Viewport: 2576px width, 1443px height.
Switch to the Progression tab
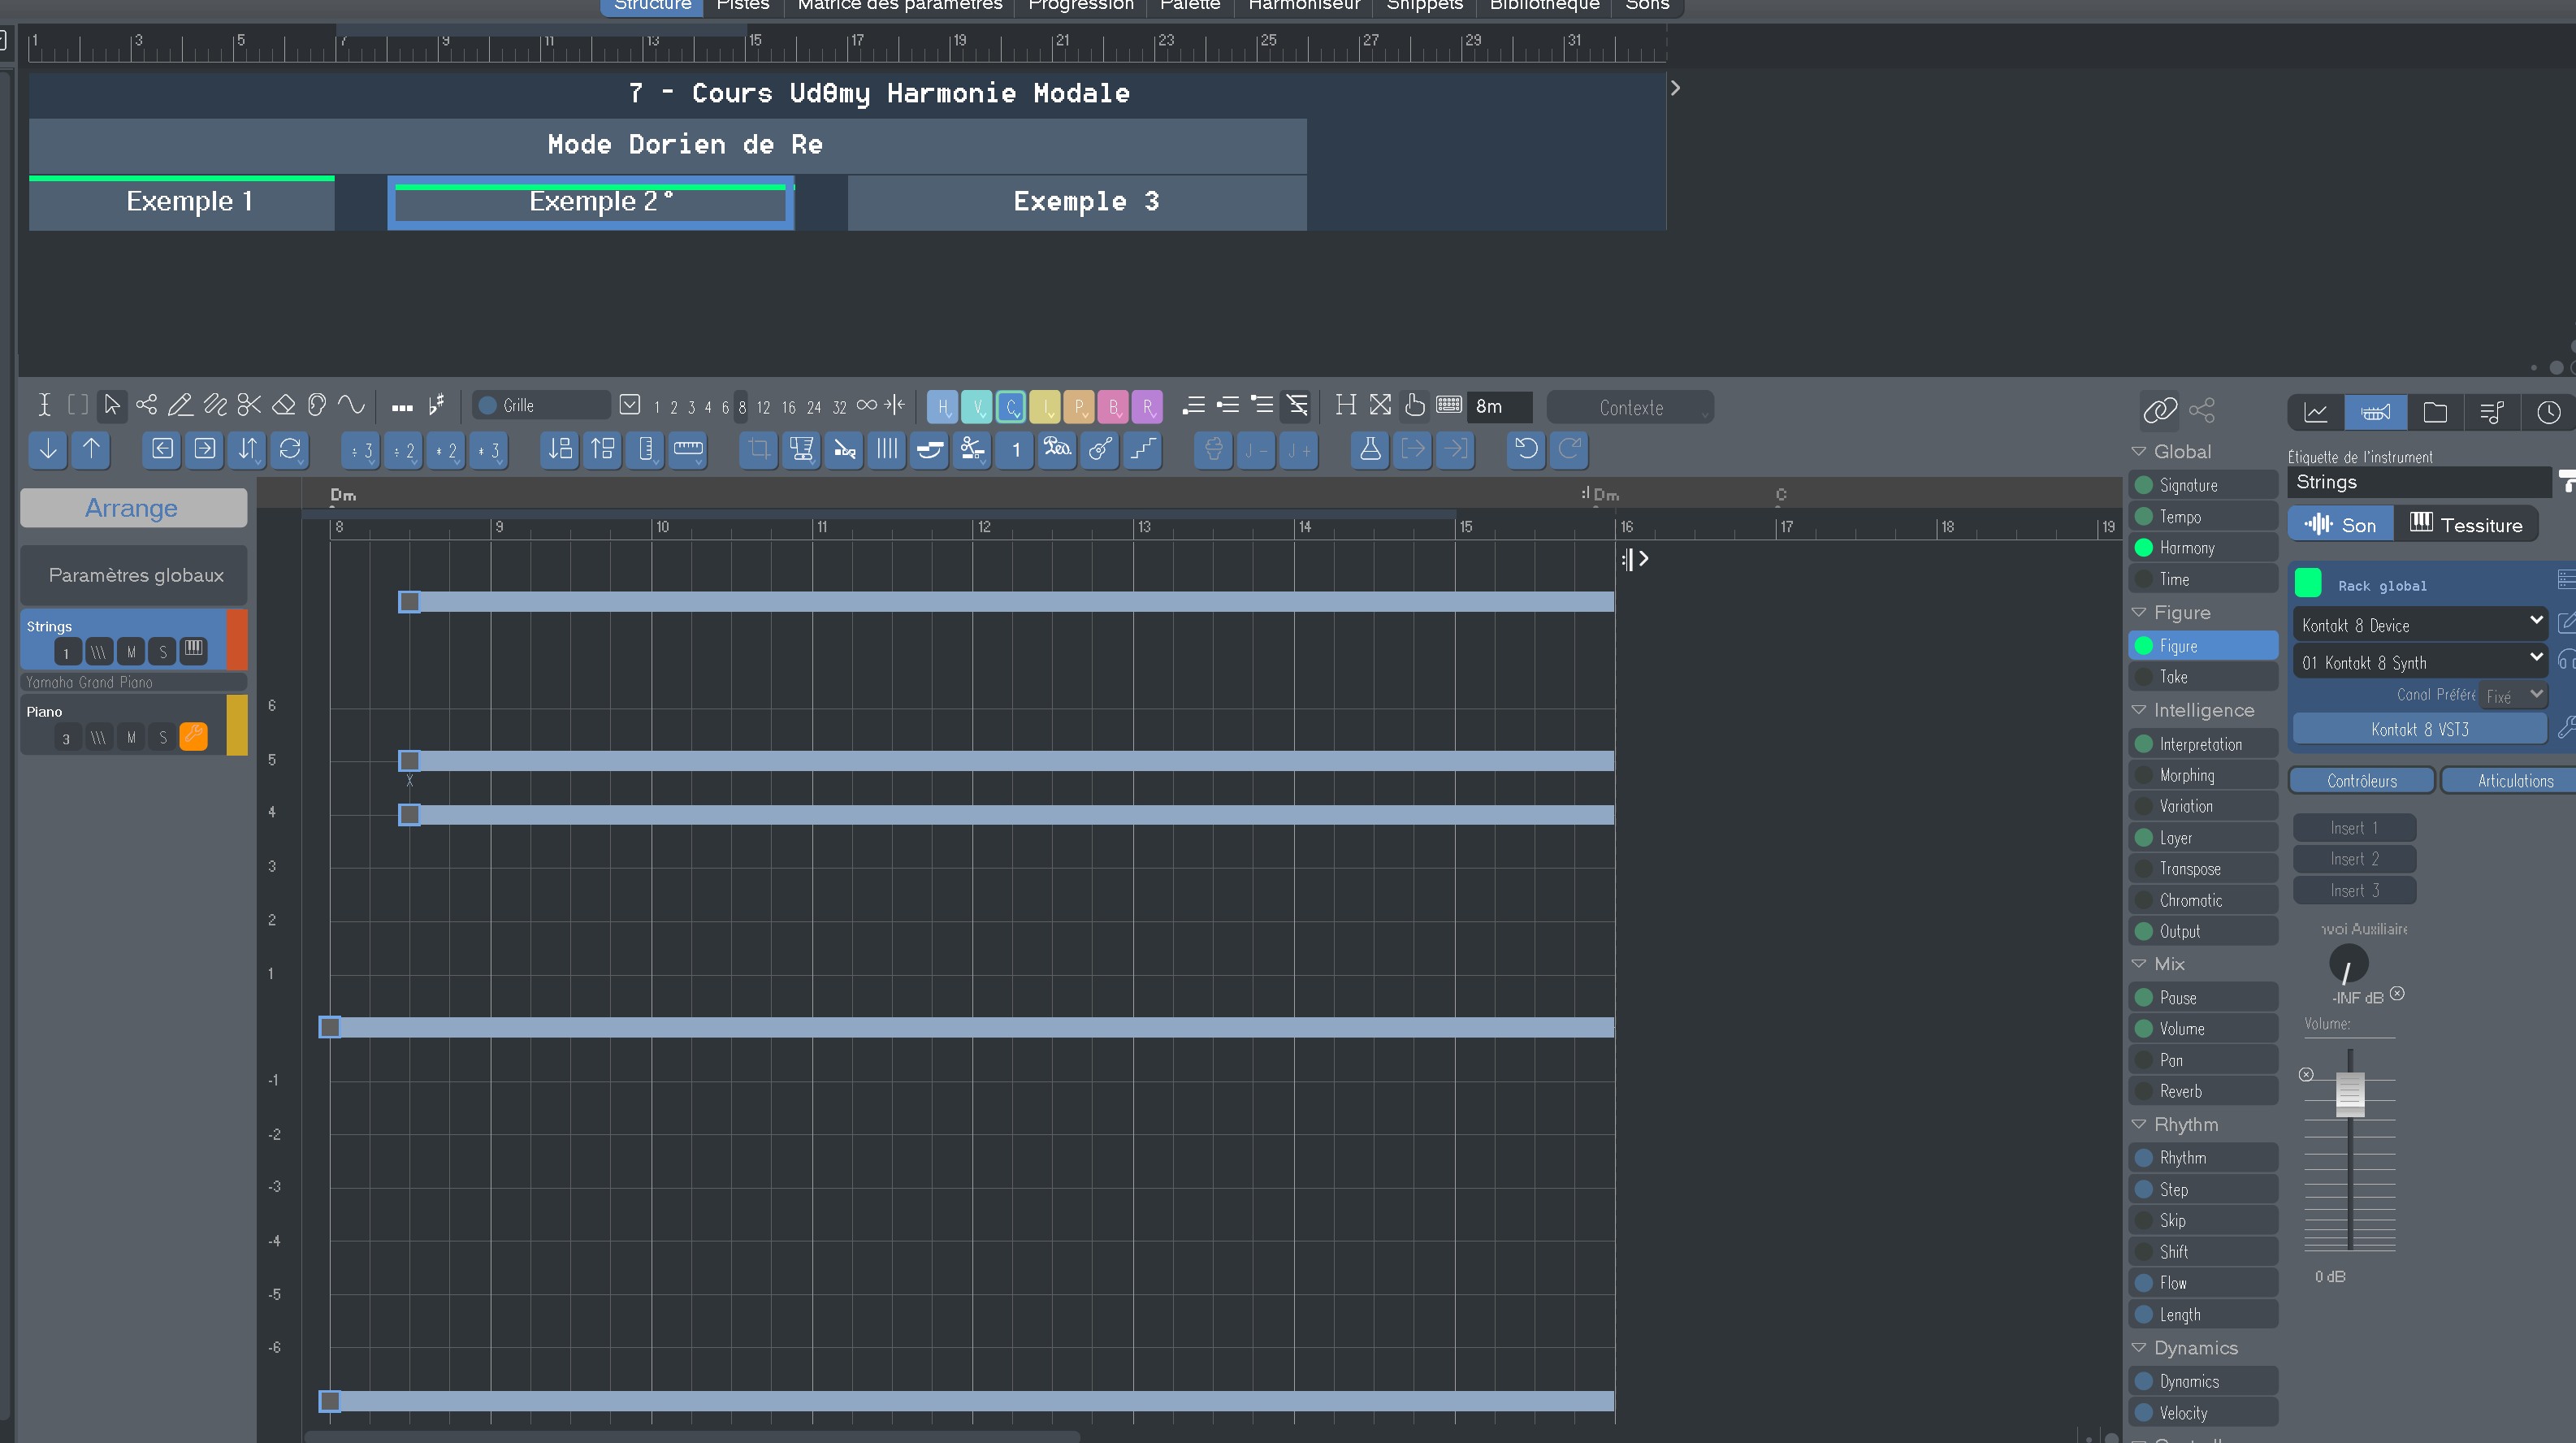tap(1080, 6)
